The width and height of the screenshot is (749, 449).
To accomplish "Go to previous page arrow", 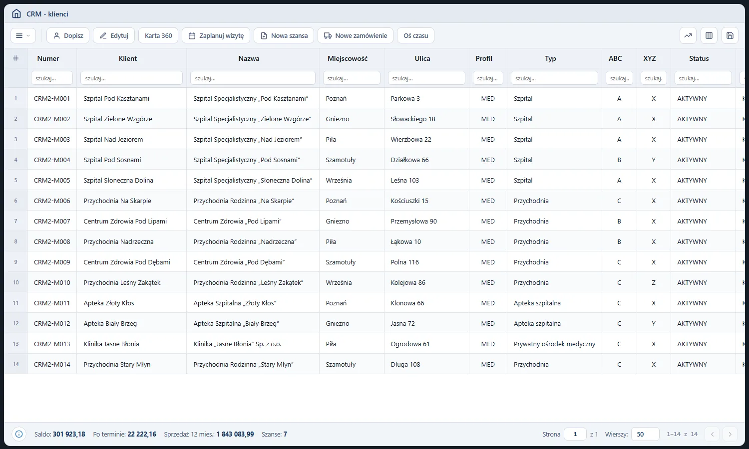I will point(713,434).
